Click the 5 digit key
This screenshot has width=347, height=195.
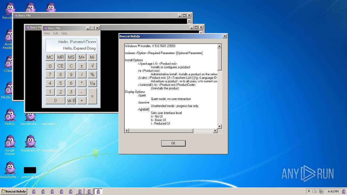(60, 83)
